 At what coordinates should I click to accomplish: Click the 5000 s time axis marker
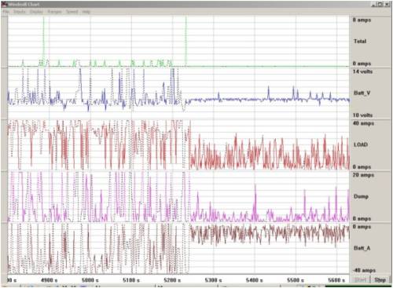point(90,280)
